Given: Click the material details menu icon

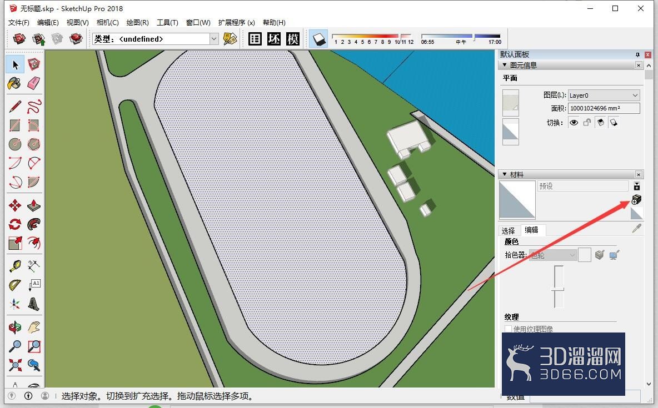Looking at the screenshot, I should [x=637, y=186].
